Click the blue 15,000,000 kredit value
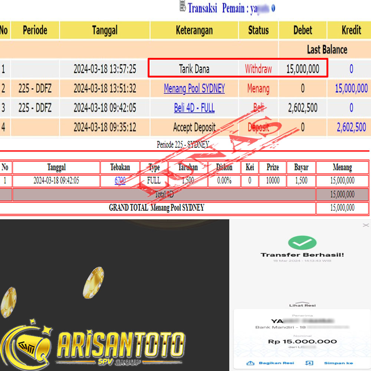371x371 pixels. (x=351, y=89)
